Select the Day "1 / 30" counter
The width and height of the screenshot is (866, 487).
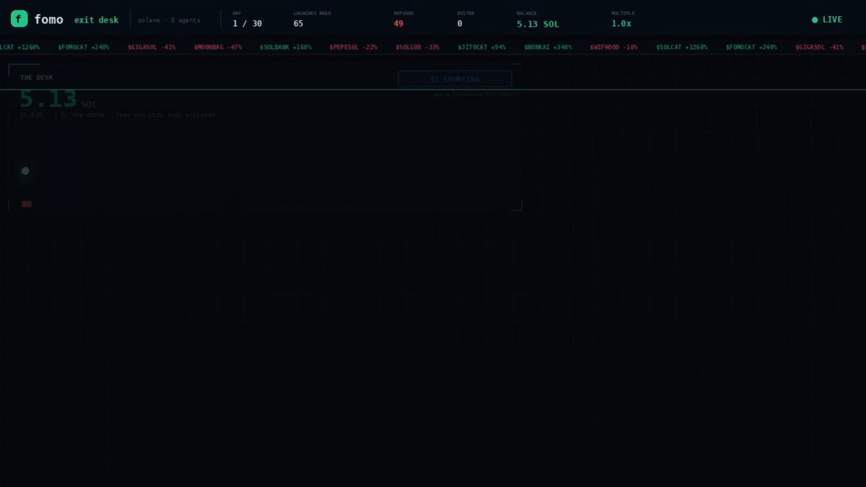pyautogui.click(x=247, y=24)
